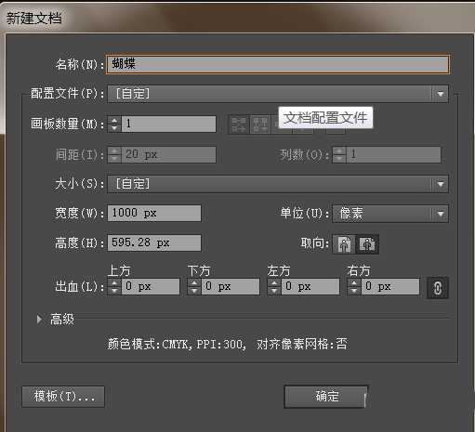This screenshot has width=475, height=432.
Task: Decrease right bleed 右方 with down arrow
Action: point(354,290)
